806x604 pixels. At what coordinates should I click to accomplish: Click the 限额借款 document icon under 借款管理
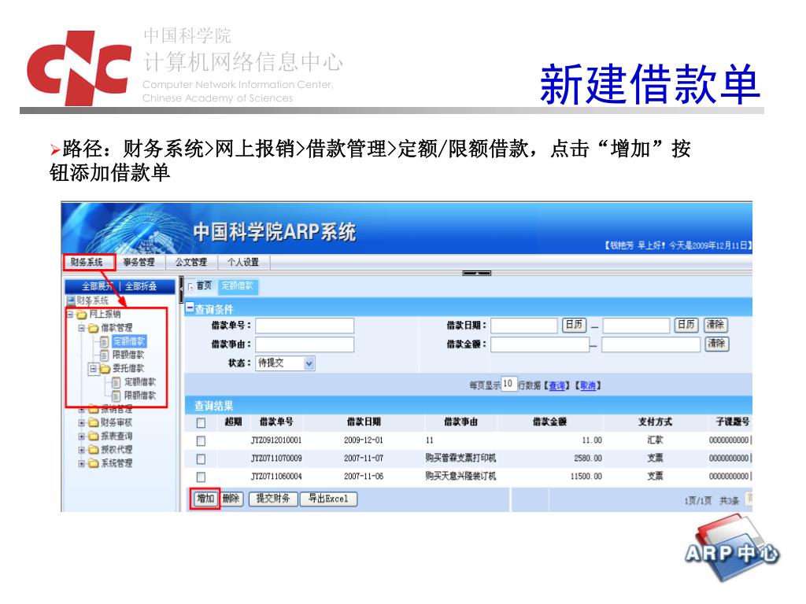click(x=105, y=355)
